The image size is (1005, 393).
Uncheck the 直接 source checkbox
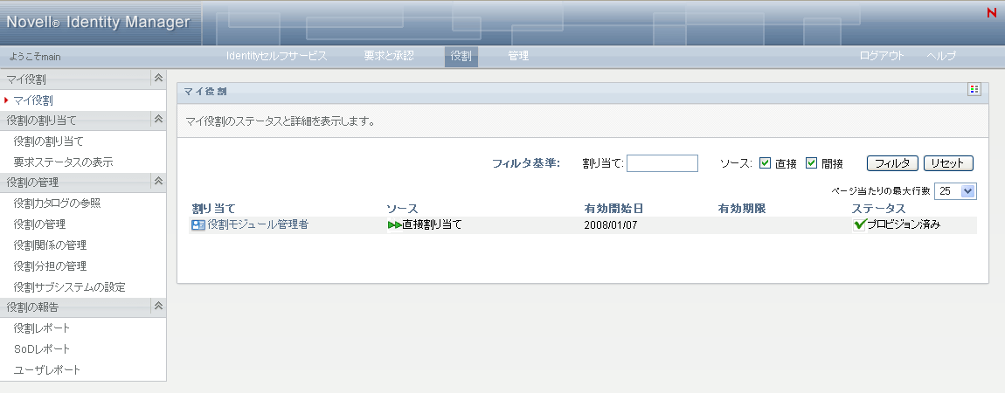tap(765, 162)
